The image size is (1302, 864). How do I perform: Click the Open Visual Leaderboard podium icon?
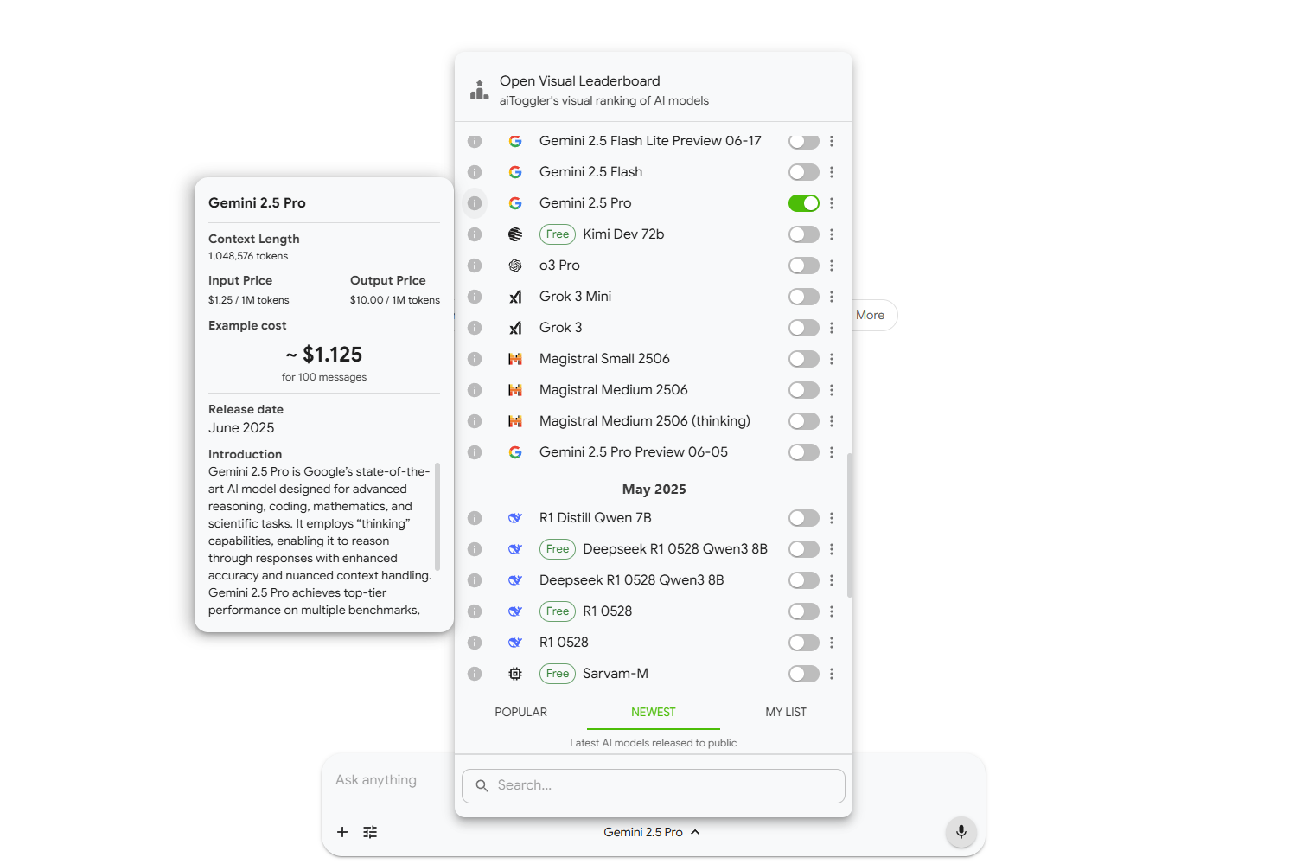[479, 89]
